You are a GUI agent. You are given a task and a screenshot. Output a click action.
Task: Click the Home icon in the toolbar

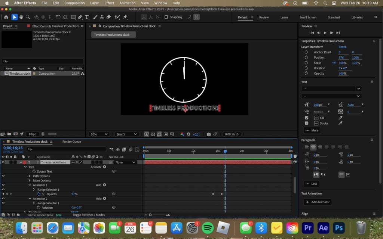click(6, 17)
